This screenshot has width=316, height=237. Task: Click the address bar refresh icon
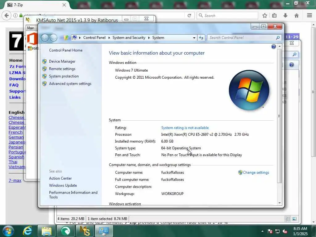coord(201,38)
